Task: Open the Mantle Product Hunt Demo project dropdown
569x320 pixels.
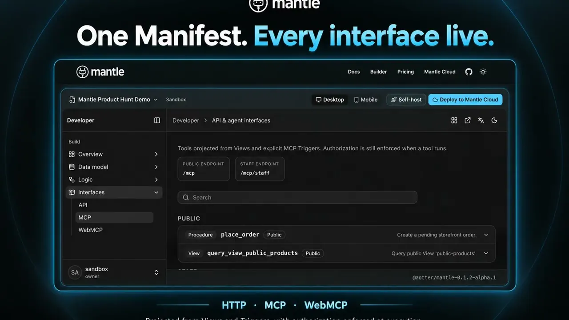Action: [x=113, y=100]
